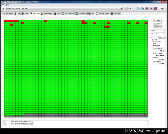Switch to the Folder Usage tab
The image size is (168, 134).
pyautogui.click(x=47, y=14)
